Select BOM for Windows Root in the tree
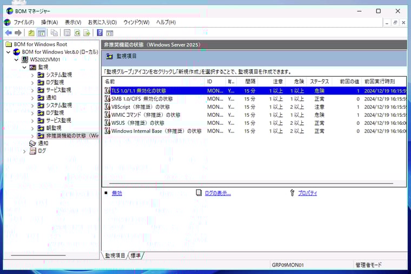Viewport: 411px width, 274px height. point(41,44)
